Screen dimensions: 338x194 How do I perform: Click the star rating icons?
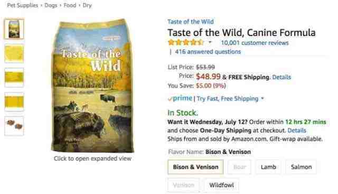coord(185,42)
